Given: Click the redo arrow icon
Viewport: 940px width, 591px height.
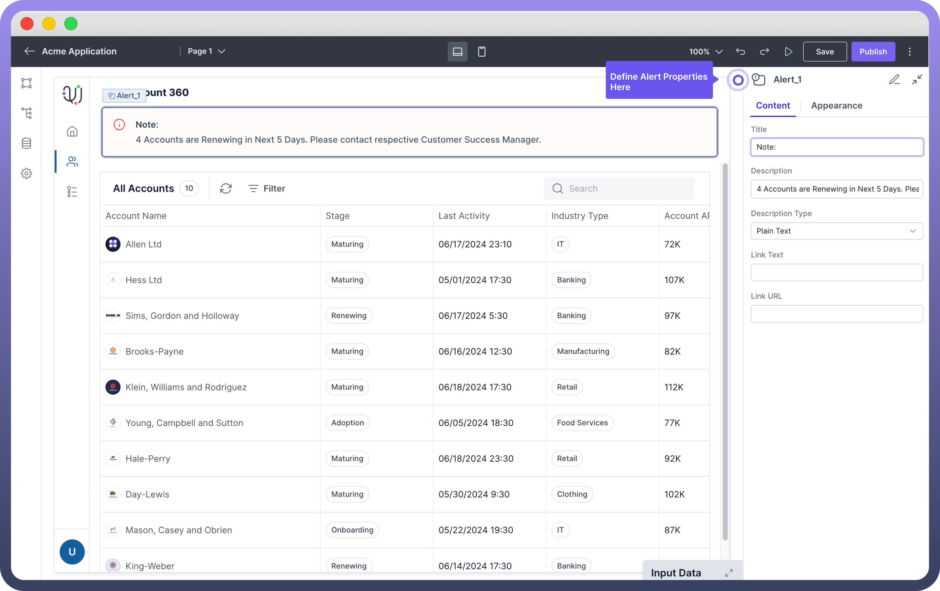Looking at the screenshot, I should [764, 52].
